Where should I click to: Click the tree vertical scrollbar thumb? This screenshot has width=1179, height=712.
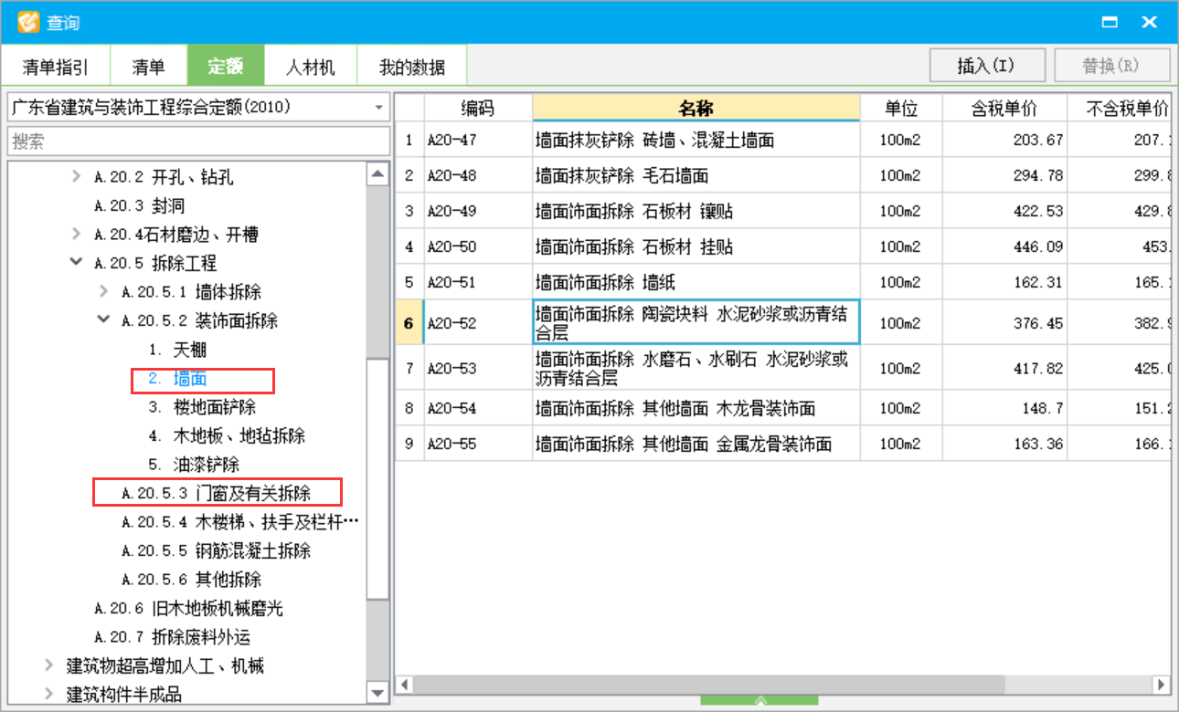tap(377, 478)
